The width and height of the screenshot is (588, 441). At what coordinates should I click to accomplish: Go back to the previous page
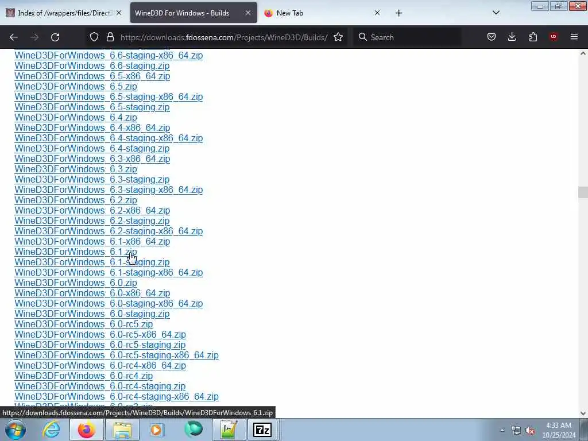[x=14, y=37]
